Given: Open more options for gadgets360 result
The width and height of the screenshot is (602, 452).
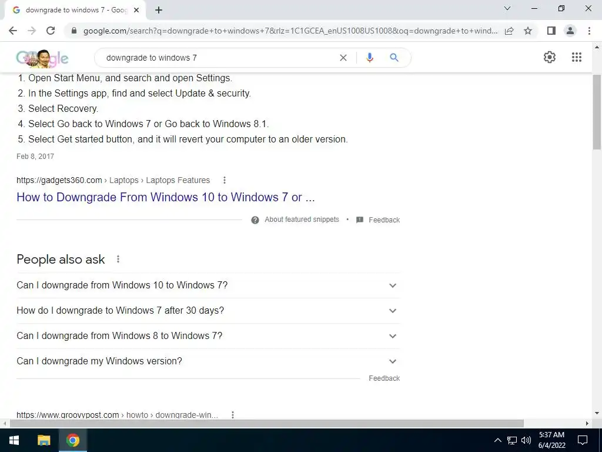Looking at the screenshot, I should [x=224, y=180].
